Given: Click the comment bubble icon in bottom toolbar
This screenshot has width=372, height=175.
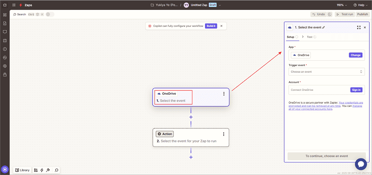Looking at the screenshot, I should click(x=57, y=170).
